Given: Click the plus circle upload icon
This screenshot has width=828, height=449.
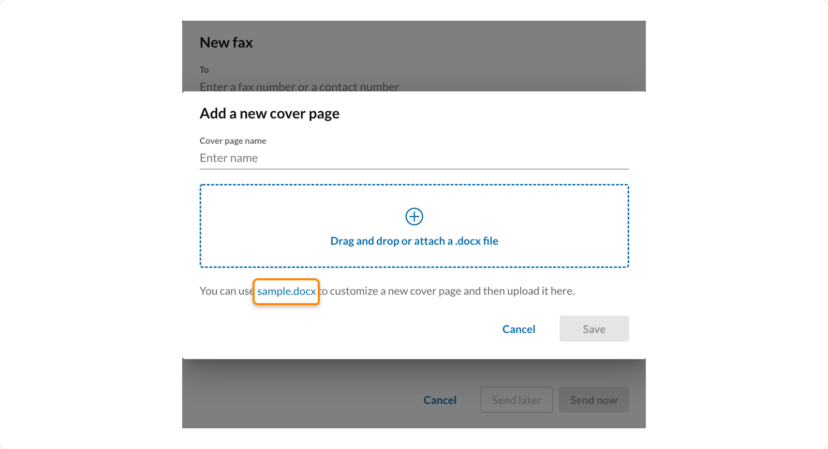Looking at the screenshot, I should [x=414, y=216].
